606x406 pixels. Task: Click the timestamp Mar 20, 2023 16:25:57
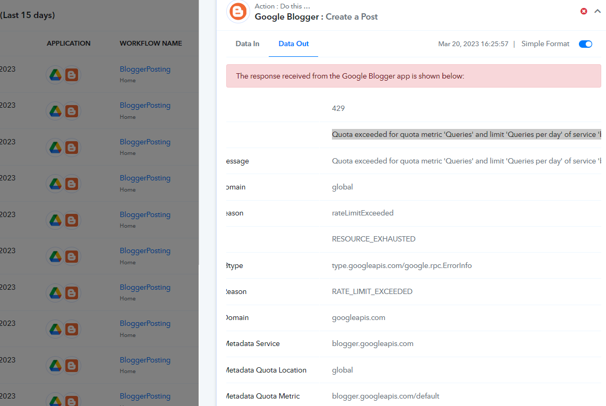click(473, 44)
